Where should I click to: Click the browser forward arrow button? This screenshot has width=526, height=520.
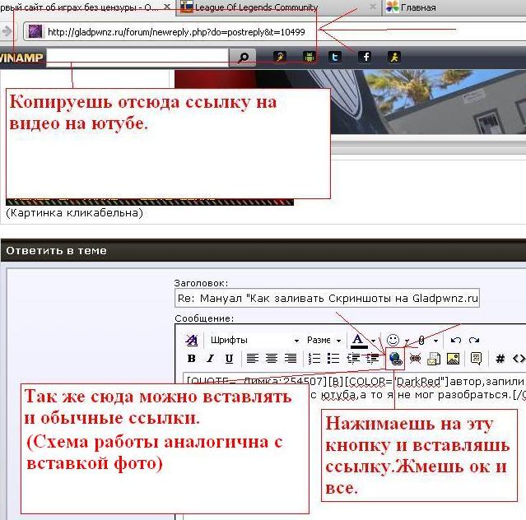[x=7, y=31]
